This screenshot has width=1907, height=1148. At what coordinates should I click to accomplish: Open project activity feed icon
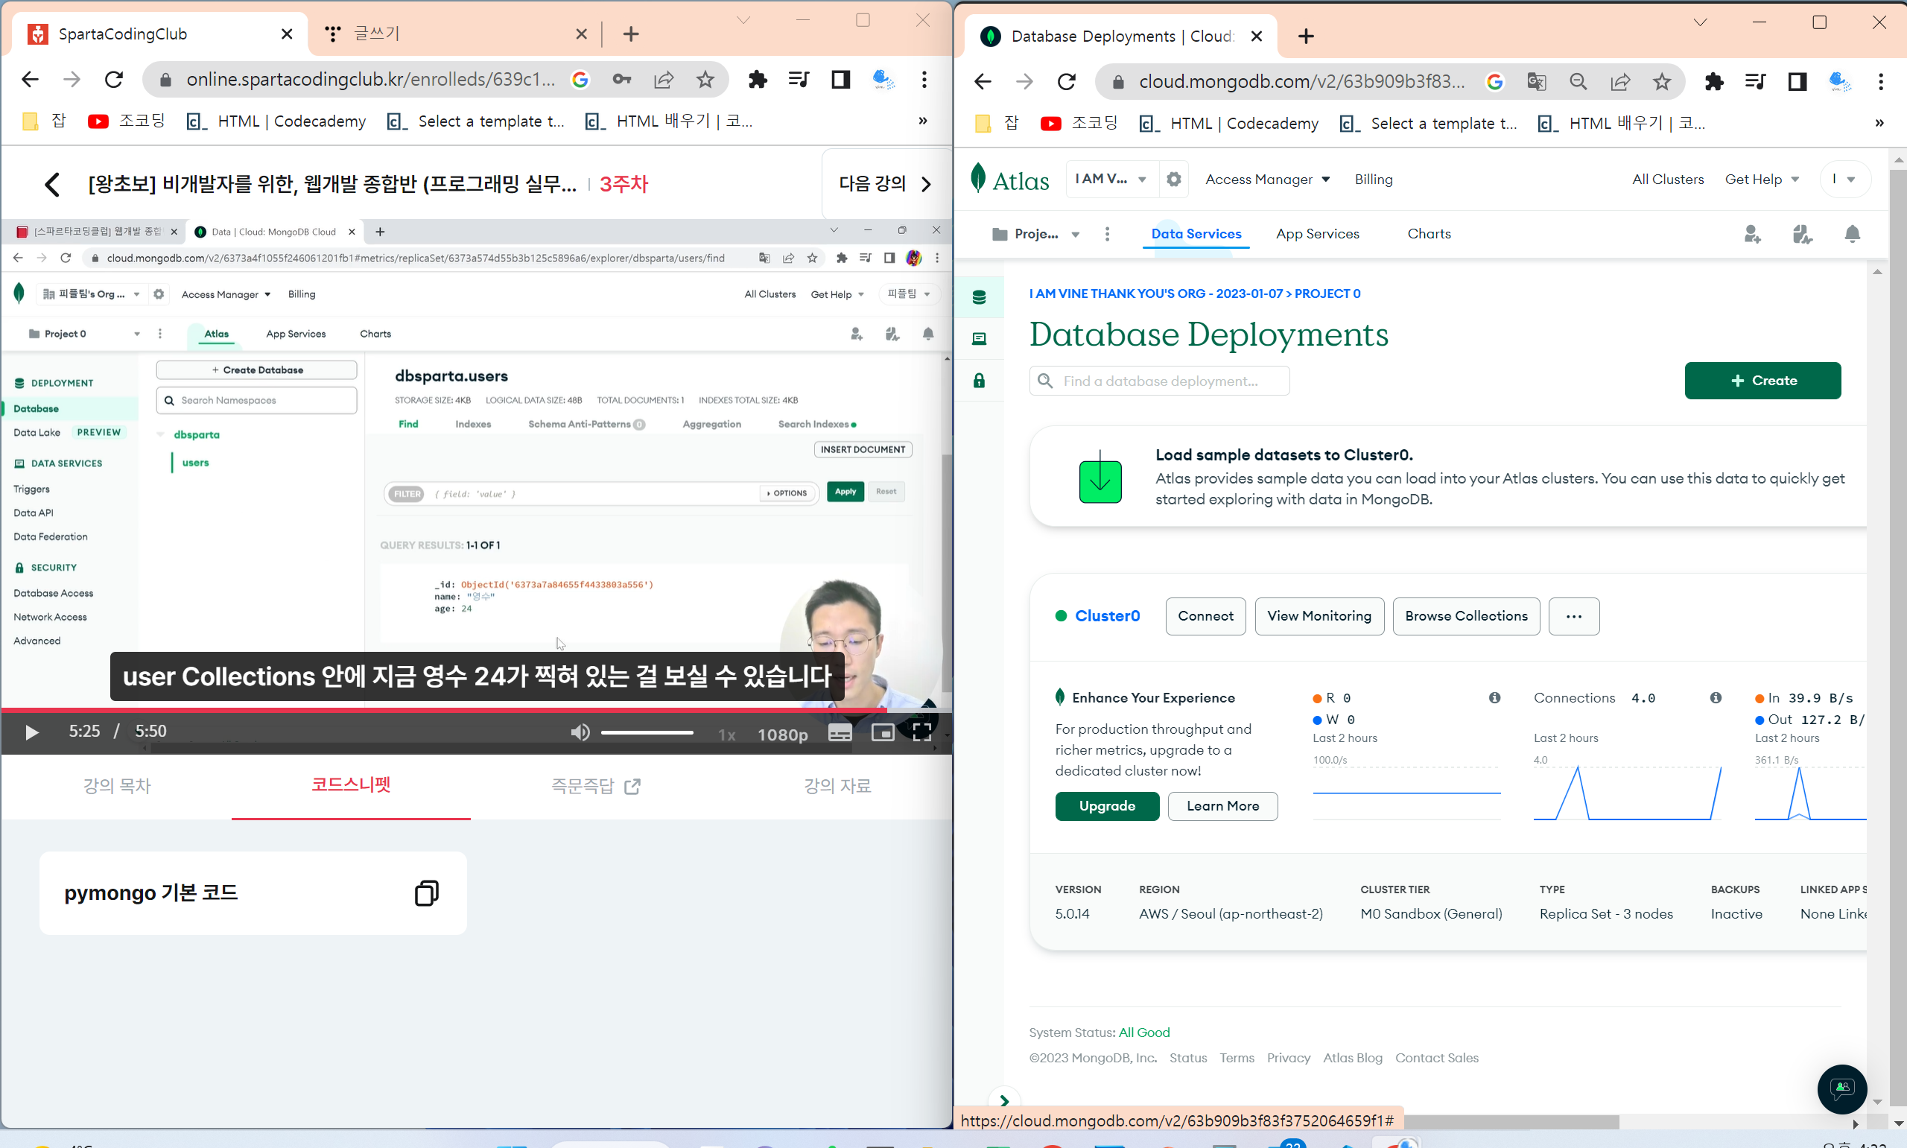[x=1802, y=235]
